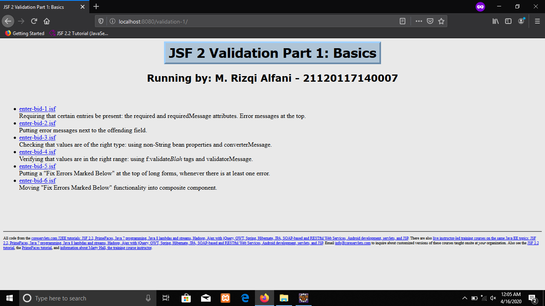
Task: Open the Getting Started bookmark
Action: [25, 33]
